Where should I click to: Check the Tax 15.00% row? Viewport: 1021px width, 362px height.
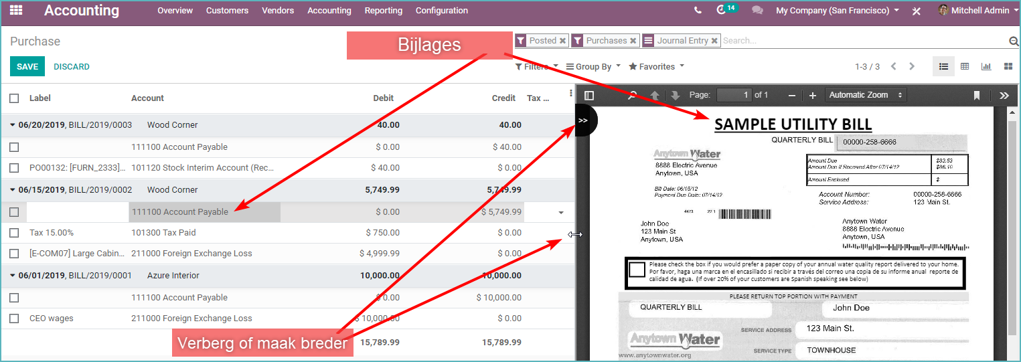(14, 233)
